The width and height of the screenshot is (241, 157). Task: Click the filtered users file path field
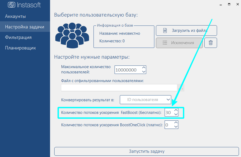119,88
